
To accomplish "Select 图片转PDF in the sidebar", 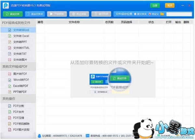I will (18, 74).
